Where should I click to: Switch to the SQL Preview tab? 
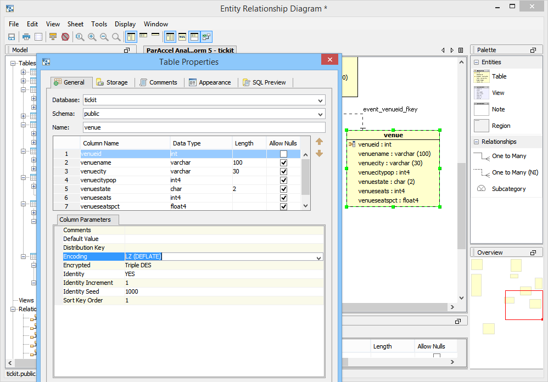[265, 82]
